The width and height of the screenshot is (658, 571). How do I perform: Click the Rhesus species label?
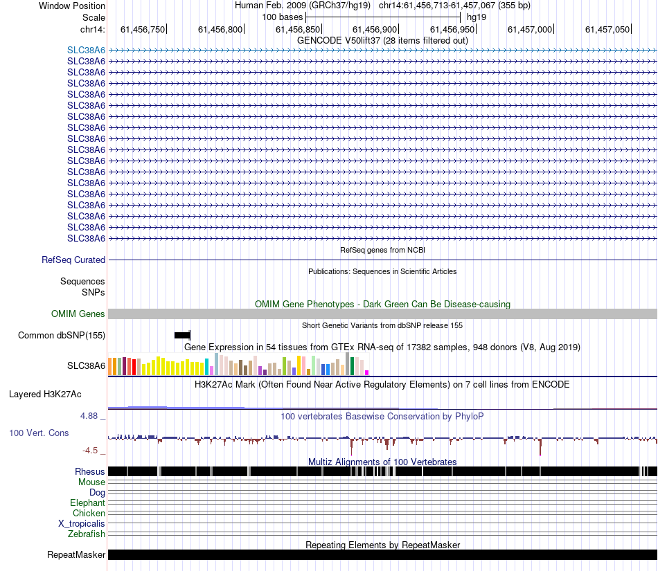[90, 471]
